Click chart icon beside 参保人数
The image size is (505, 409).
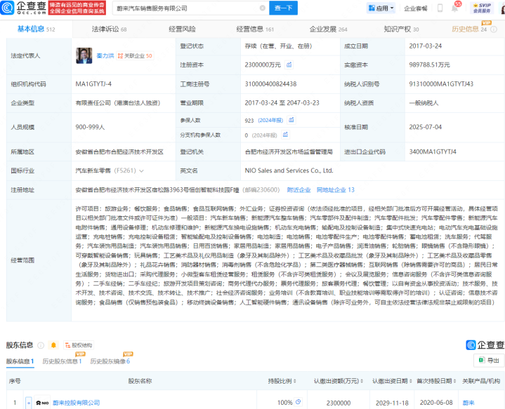(x=291, y=120)
